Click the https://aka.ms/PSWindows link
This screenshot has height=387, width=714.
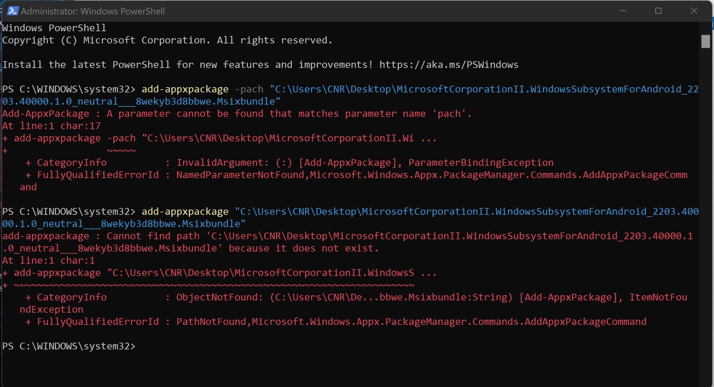[448, 65]
